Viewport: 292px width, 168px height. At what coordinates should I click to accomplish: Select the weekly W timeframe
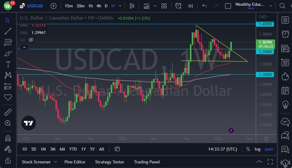point(113,6)
